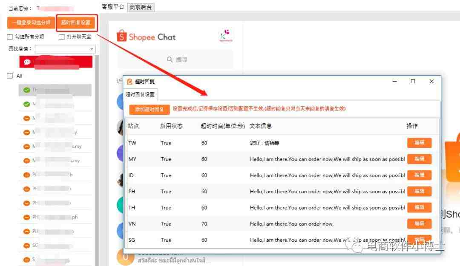Click the red chat bubble icon
460x266 pixels.
click(27, 62)
